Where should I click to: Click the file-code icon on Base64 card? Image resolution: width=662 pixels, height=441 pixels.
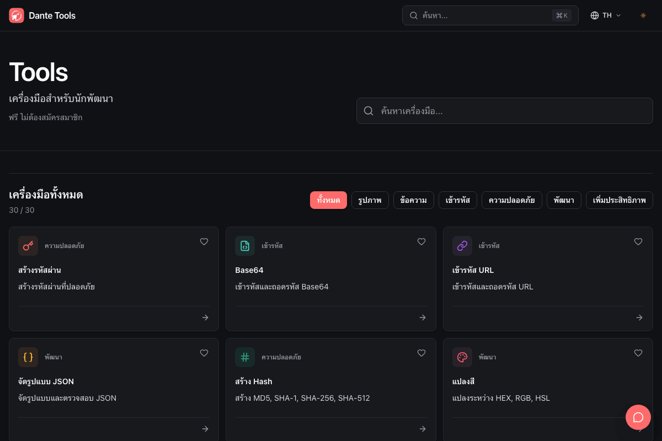245,246
